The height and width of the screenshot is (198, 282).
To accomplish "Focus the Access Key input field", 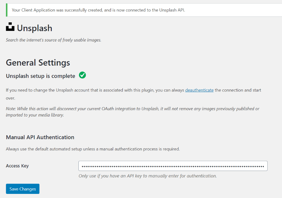I will 173,166.
